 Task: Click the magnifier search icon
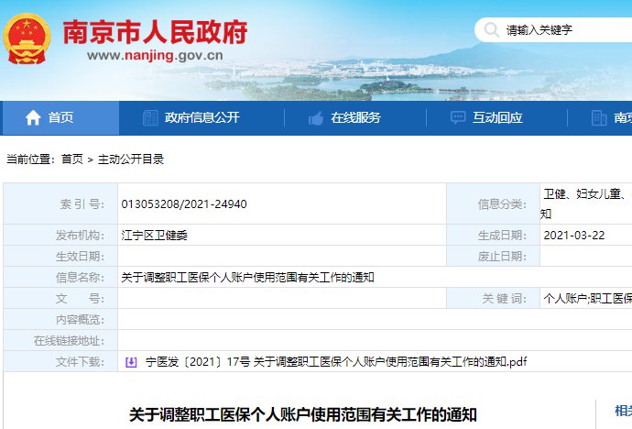[491, 29]
